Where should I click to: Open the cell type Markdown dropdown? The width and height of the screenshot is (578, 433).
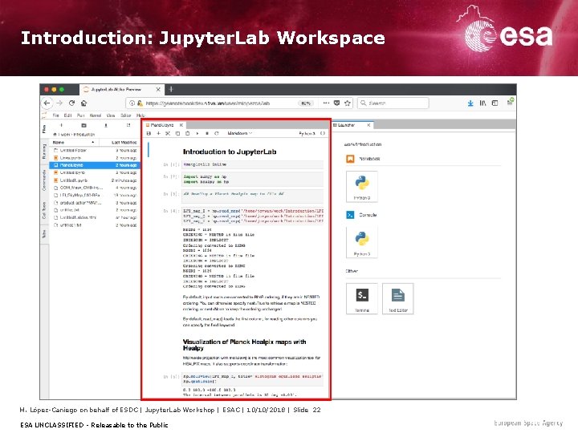point(239,133)
